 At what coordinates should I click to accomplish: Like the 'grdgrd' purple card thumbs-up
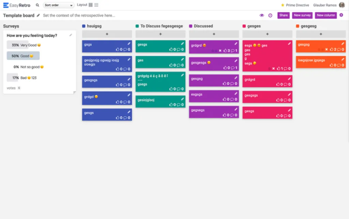pyautogui.click(x=225, y=50)
